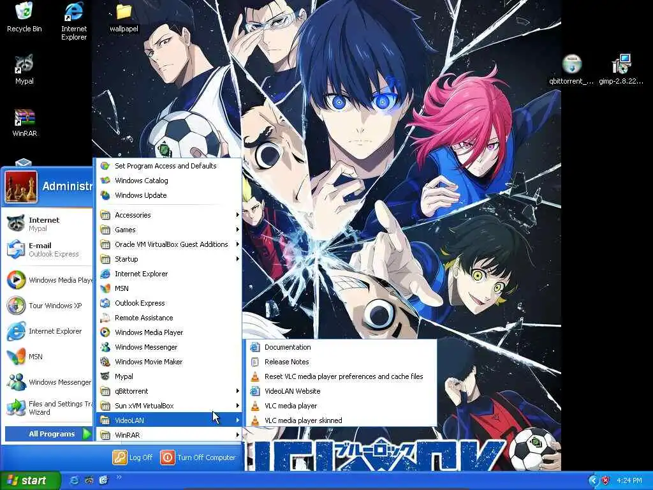Expand the Startup submenu
This screenshot has width=653, height=490.
click(169, 259)
